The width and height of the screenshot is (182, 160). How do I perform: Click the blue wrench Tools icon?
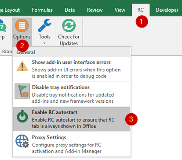coord(44,25)
